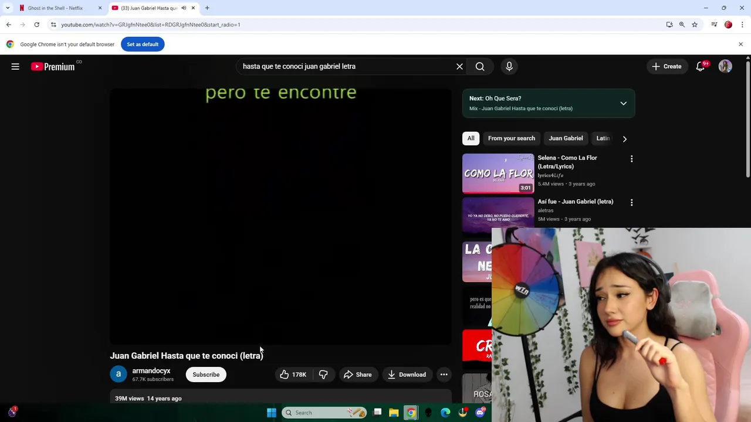Like the video with 178K thumbs up

(292, 375)
